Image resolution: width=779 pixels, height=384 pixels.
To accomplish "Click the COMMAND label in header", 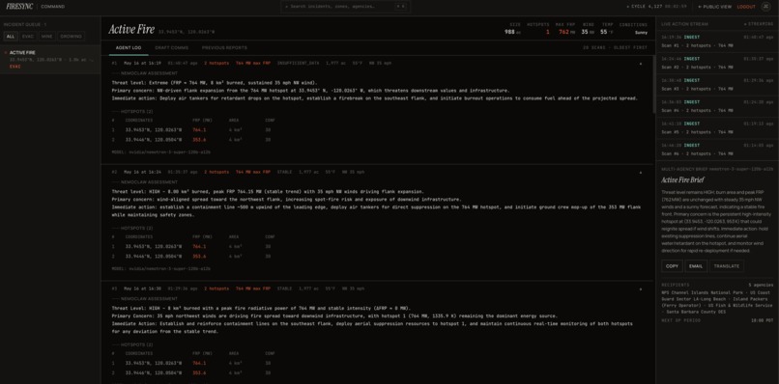I will [52, 7].
